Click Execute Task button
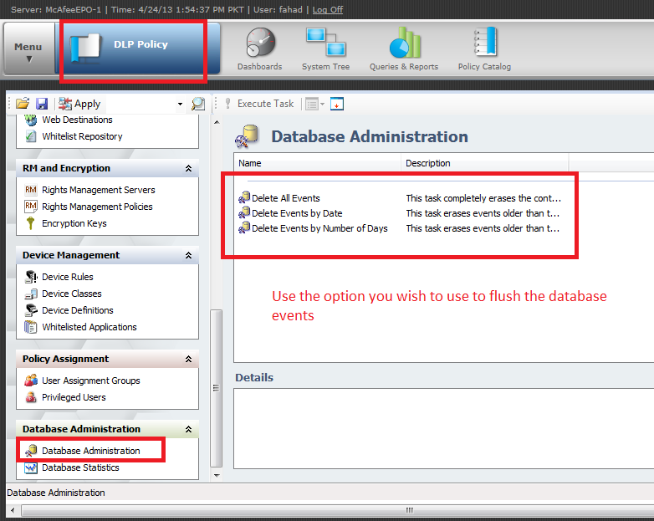 [x=259, y=104]
